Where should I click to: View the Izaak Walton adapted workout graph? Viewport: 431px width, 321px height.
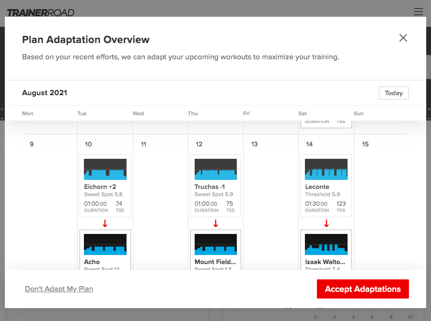326,244
